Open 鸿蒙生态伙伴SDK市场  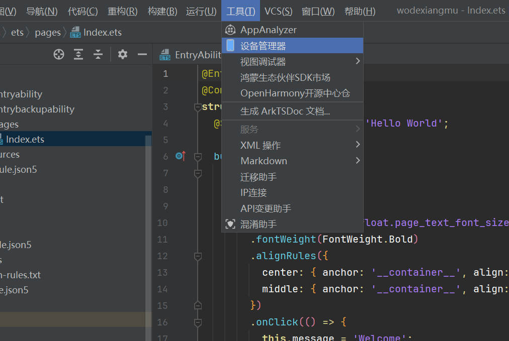tap(292, 77)
